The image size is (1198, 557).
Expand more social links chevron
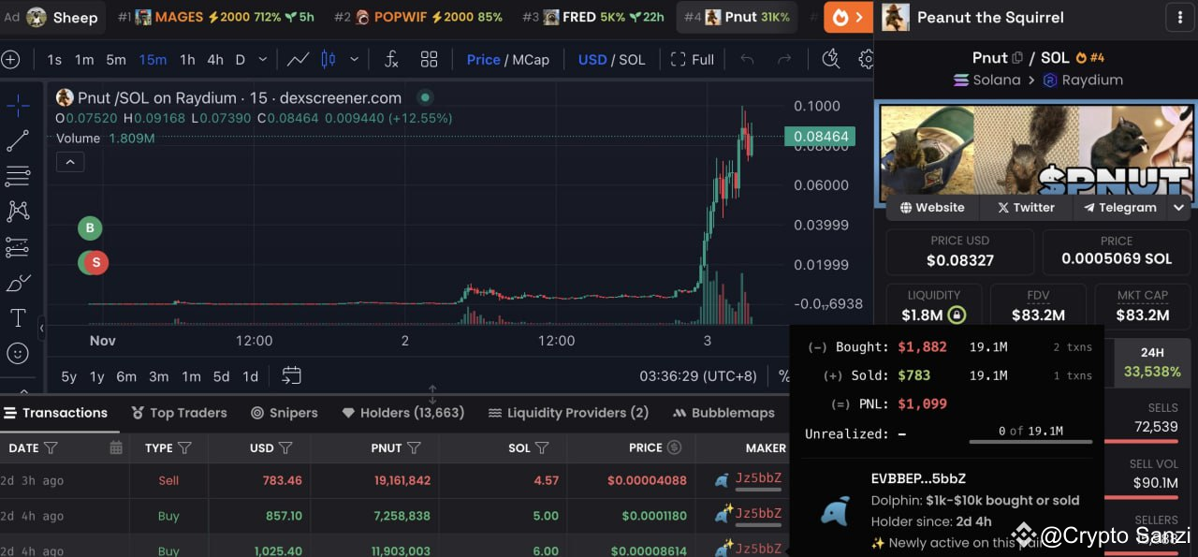click(1179, 208)
